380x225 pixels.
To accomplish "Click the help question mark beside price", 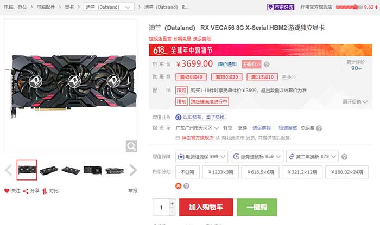I will pos(267,65).
